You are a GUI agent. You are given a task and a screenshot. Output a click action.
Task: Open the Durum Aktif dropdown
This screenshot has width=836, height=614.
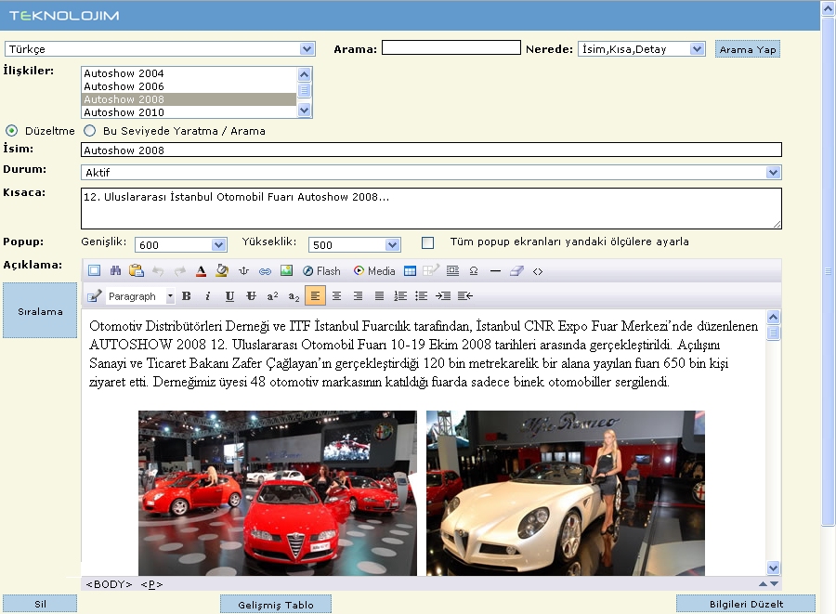431,172
